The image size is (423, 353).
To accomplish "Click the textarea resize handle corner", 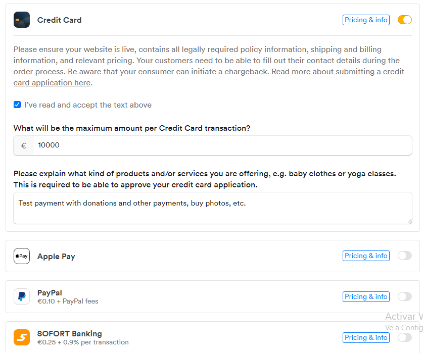I will coord(409,221).
